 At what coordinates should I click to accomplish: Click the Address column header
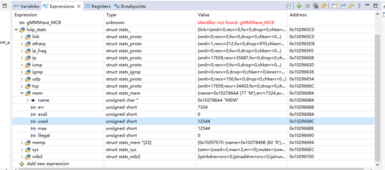click(331, 15)
